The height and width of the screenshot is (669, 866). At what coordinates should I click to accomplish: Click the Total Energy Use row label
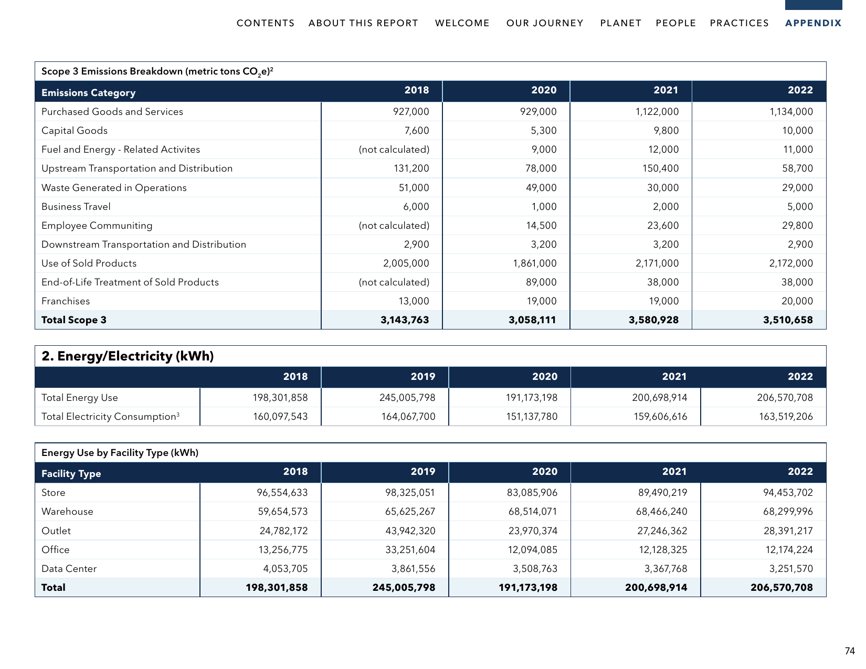coord(80,398)
